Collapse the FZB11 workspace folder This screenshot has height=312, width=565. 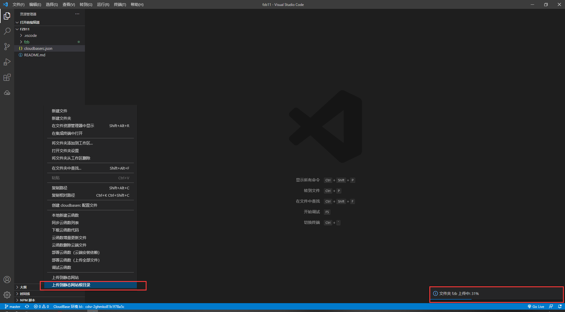click(x=50, y=29)
